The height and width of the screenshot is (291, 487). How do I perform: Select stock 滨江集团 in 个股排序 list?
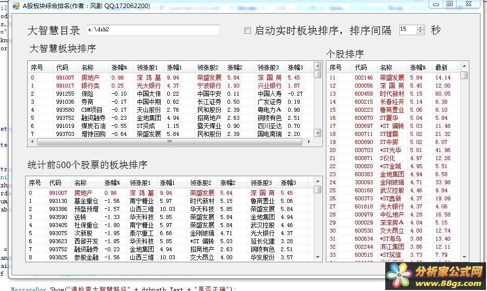pyautogui.click(x=393, y=247)
